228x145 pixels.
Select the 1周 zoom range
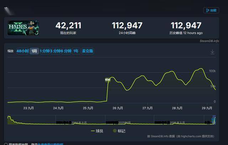pos(34,51)
